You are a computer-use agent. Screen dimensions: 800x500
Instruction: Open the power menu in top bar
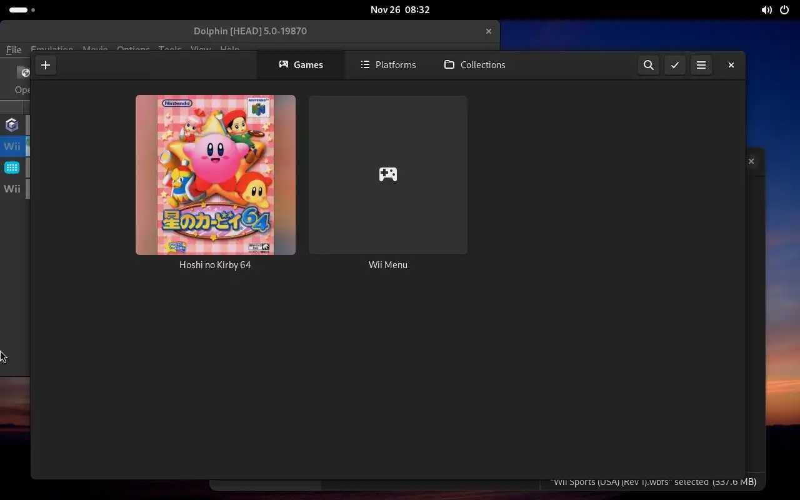(784, 10)
